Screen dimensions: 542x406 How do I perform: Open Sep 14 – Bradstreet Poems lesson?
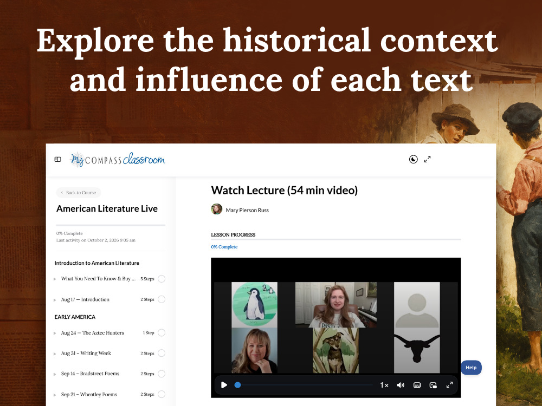coord(90,374)
